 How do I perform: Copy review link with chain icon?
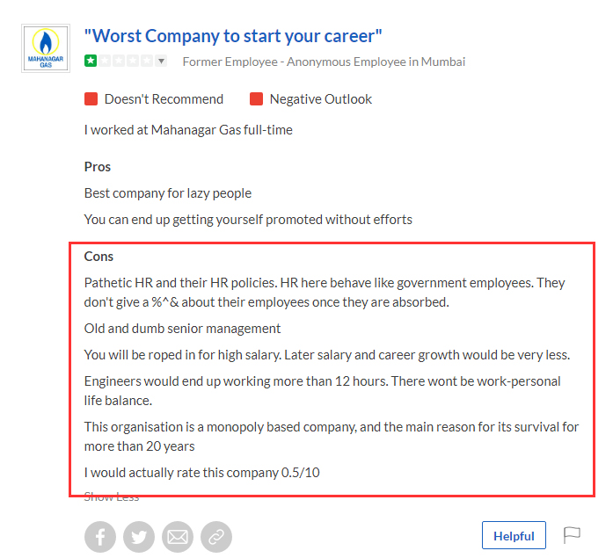click(215, 535)
